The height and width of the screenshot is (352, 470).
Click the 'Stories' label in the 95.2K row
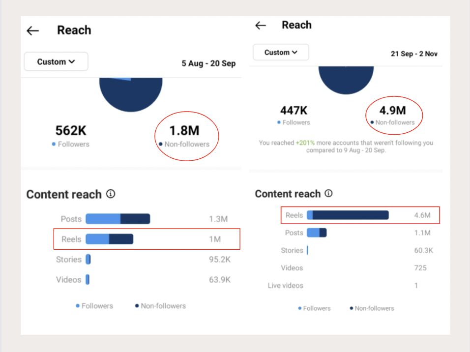(x=69, y=260)
